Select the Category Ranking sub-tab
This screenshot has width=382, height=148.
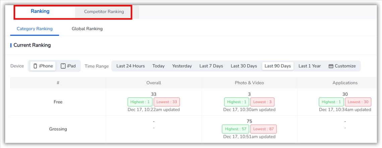pos(35,29)
